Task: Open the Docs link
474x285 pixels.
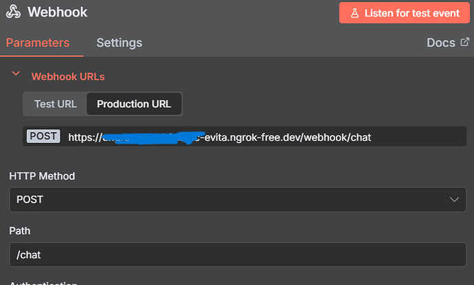Action: 440,43
